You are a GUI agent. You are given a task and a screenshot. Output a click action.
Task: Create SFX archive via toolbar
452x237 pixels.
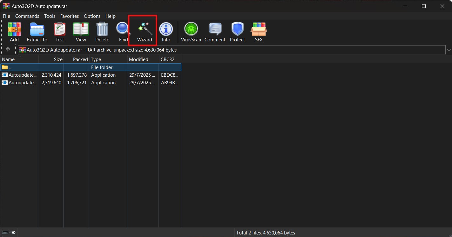click(x=259, y=32)
